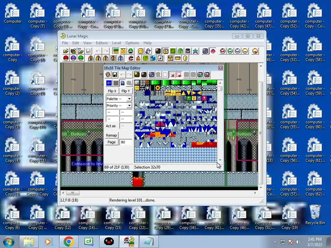Screen dimensions: 331x248
Task: Click the Flip Y button
Action: (126, 91)
